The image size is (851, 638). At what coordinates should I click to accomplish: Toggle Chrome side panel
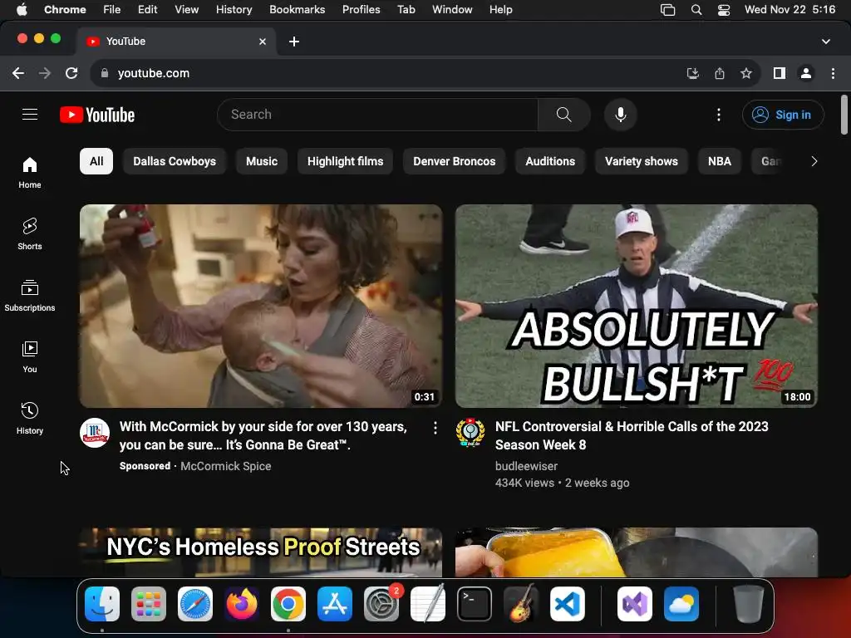(780, 73)
